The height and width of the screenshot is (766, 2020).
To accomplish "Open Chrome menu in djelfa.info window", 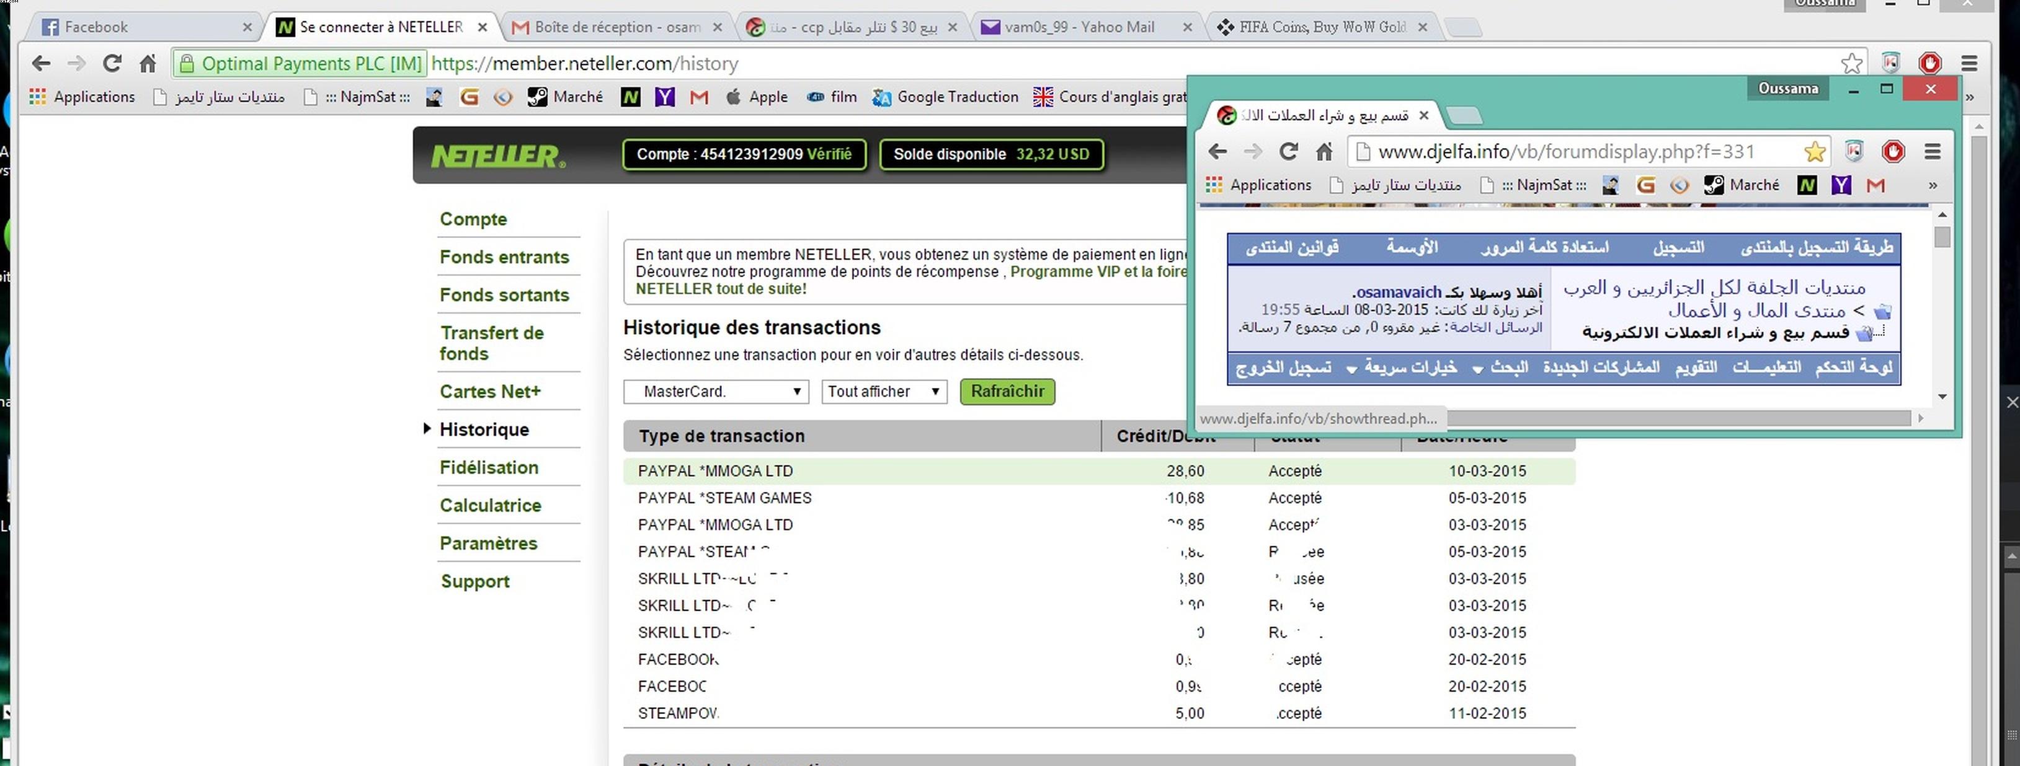I will [1932, 151].
